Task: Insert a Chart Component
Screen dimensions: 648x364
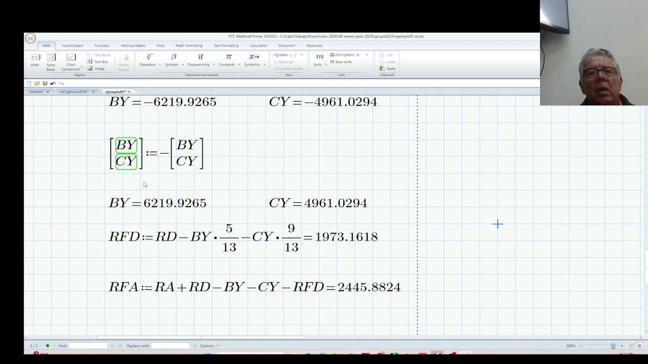Action: point(71,62)
